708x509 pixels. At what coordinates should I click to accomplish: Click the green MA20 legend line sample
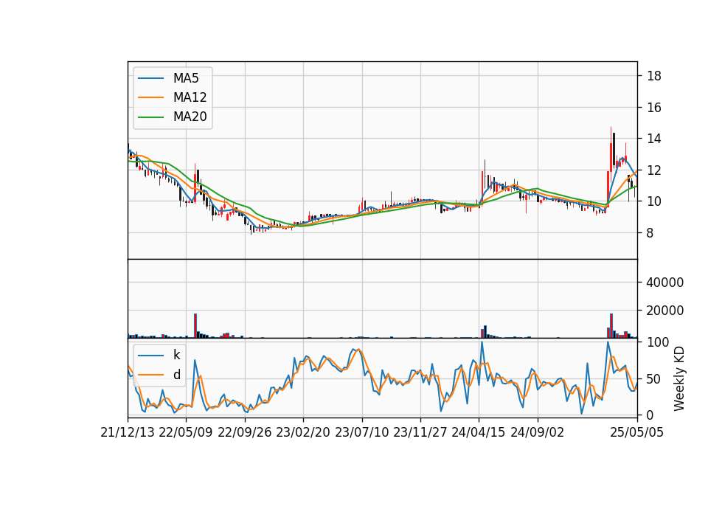(150, 117)
